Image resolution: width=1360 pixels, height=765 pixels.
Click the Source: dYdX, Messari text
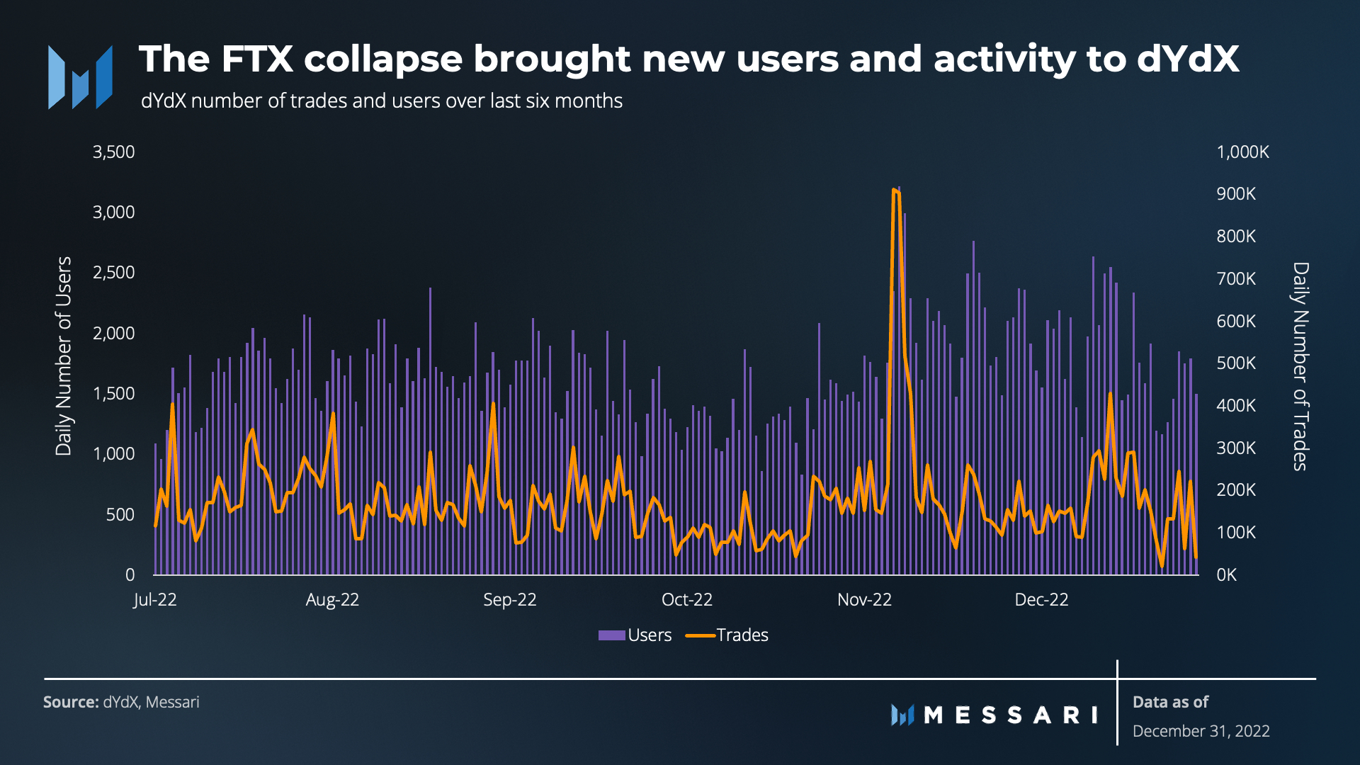click(121, 702)
